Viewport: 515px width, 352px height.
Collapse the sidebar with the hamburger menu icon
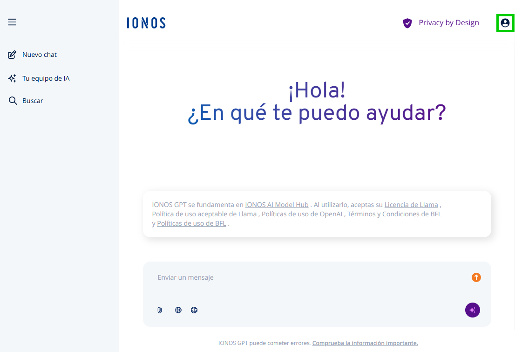pyautogui.click(x=12, y=22)
